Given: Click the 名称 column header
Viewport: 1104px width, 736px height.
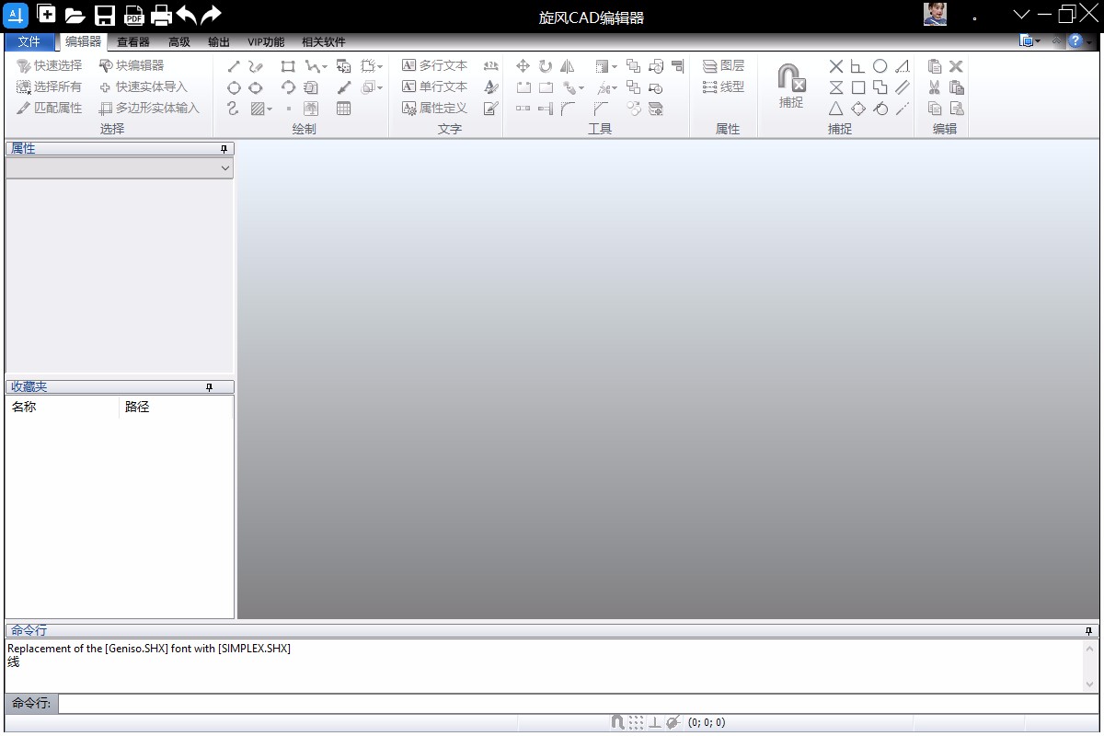Looking at the screenshot, I should pos(63,407).
